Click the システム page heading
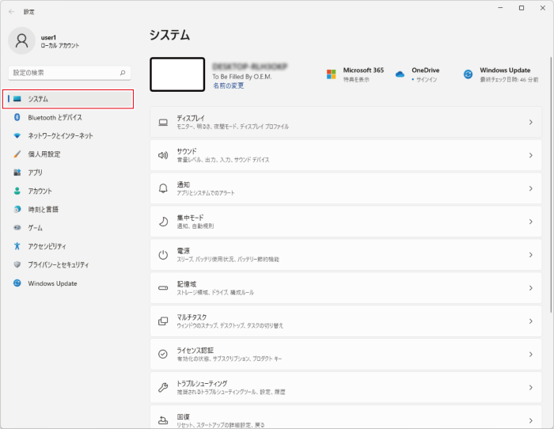 [169, 35]
